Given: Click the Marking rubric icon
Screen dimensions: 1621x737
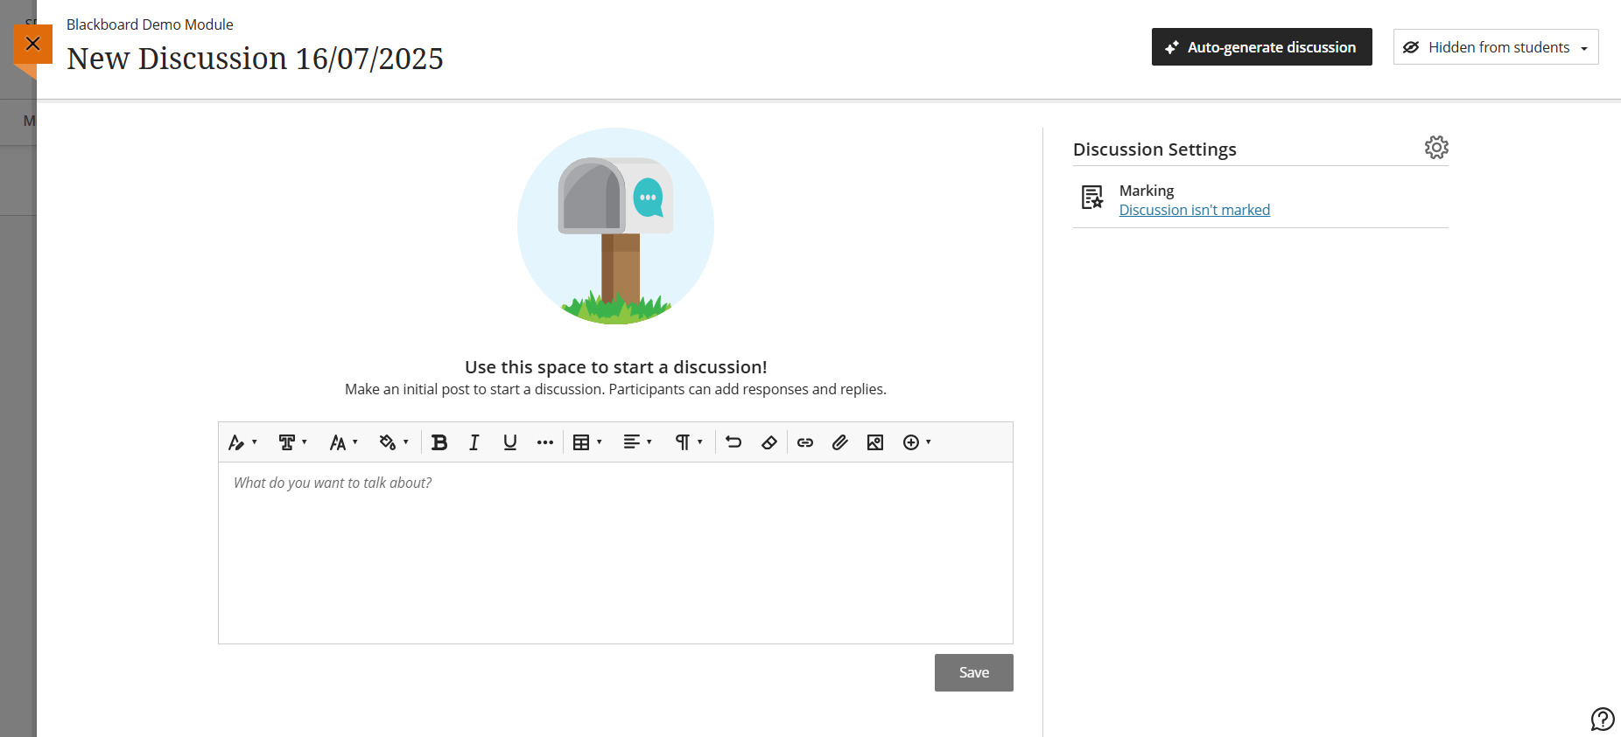Looking at the screenshot, I should tap(1092, 198).
